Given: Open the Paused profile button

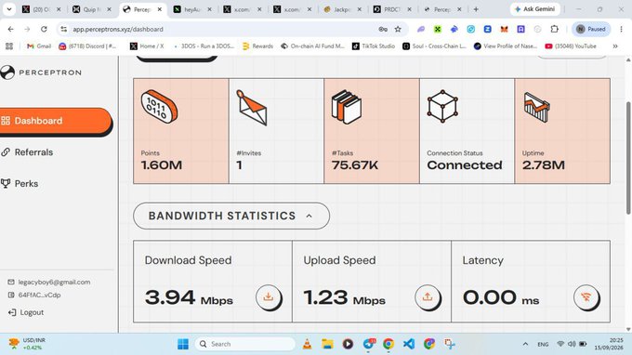Looking at the screenshot, I should [x=591, y=29].
